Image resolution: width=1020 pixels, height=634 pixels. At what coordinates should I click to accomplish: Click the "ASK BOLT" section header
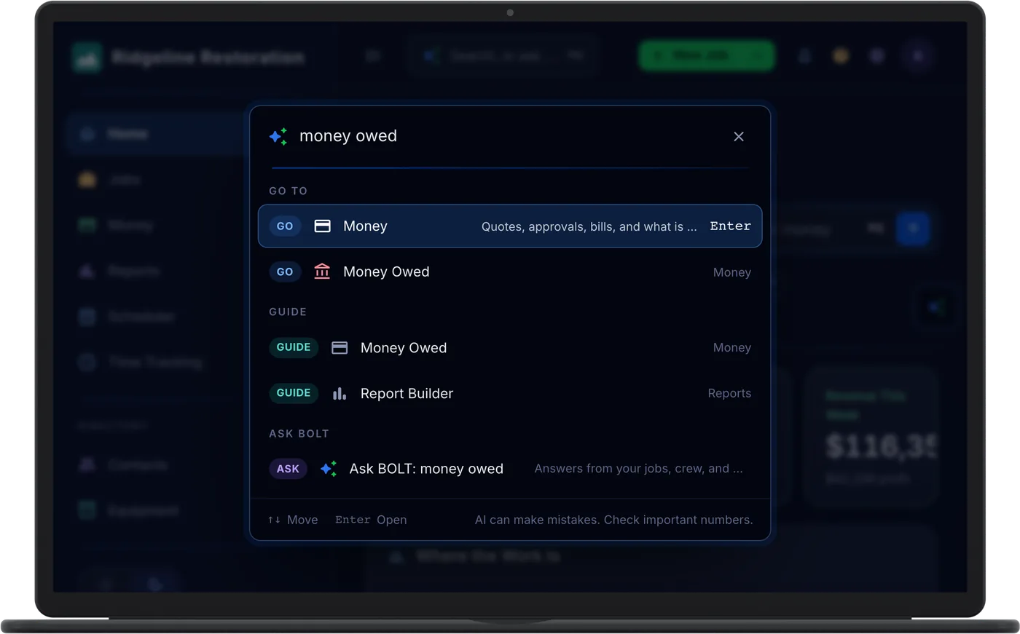(x=299, y=434)
